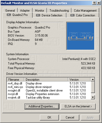The image size is (102, 123).
Task: Confirm settings with the OK button
Action: pyautogui.click(x=49, y=117)
